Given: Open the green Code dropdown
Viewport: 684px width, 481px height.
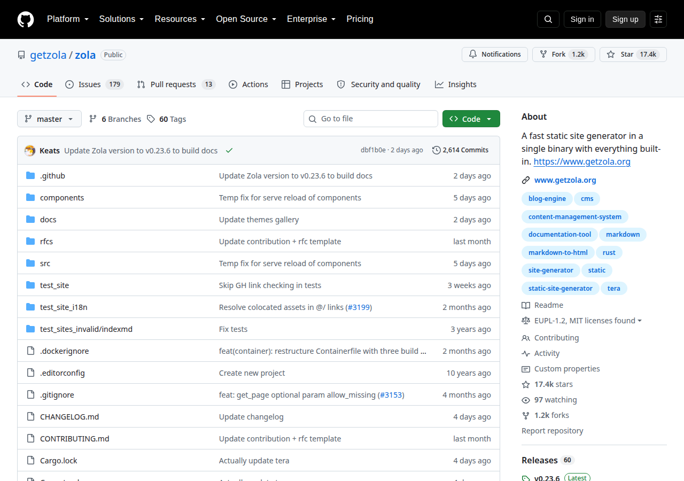Looking at the screenshot, I should [471, 119].
